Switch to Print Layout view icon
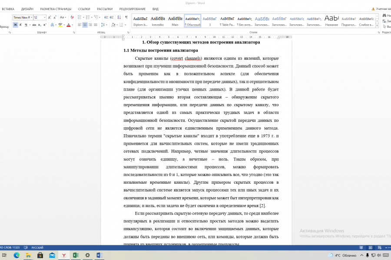 pyautogui.click(x=371, y=247)
